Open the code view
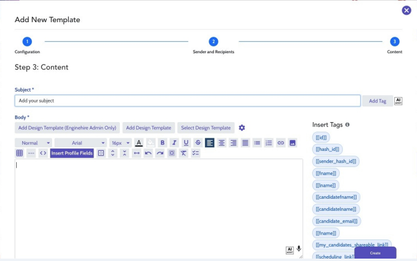This screenshot has height=261, width=417. pos(43,153)
